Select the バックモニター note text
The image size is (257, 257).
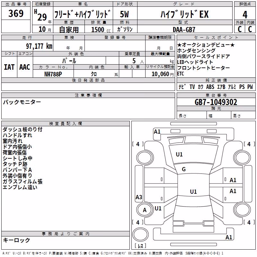click(22, 102)
